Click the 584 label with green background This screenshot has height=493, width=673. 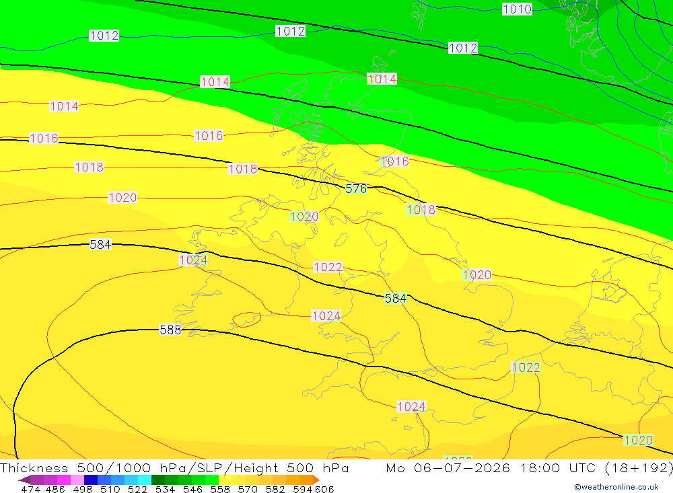396,298
